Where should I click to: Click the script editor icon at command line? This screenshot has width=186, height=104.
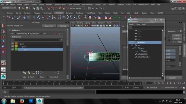[x=184, y=92]
